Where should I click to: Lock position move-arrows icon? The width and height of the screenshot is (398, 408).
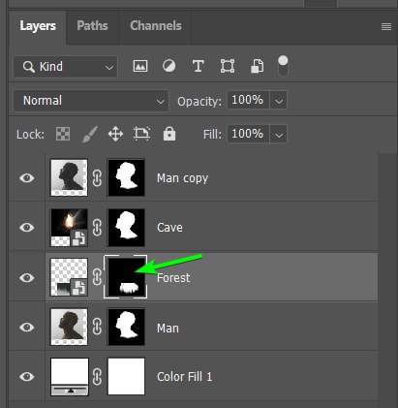115,134
